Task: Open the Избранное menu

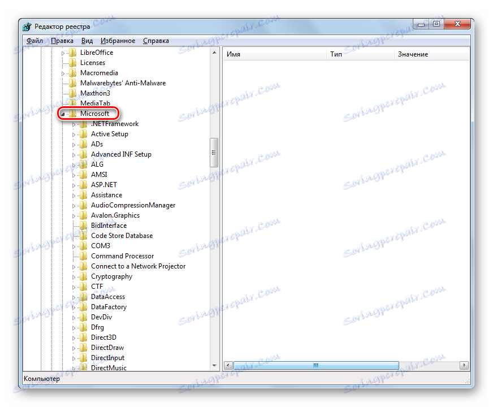Action: coord(118,41)
